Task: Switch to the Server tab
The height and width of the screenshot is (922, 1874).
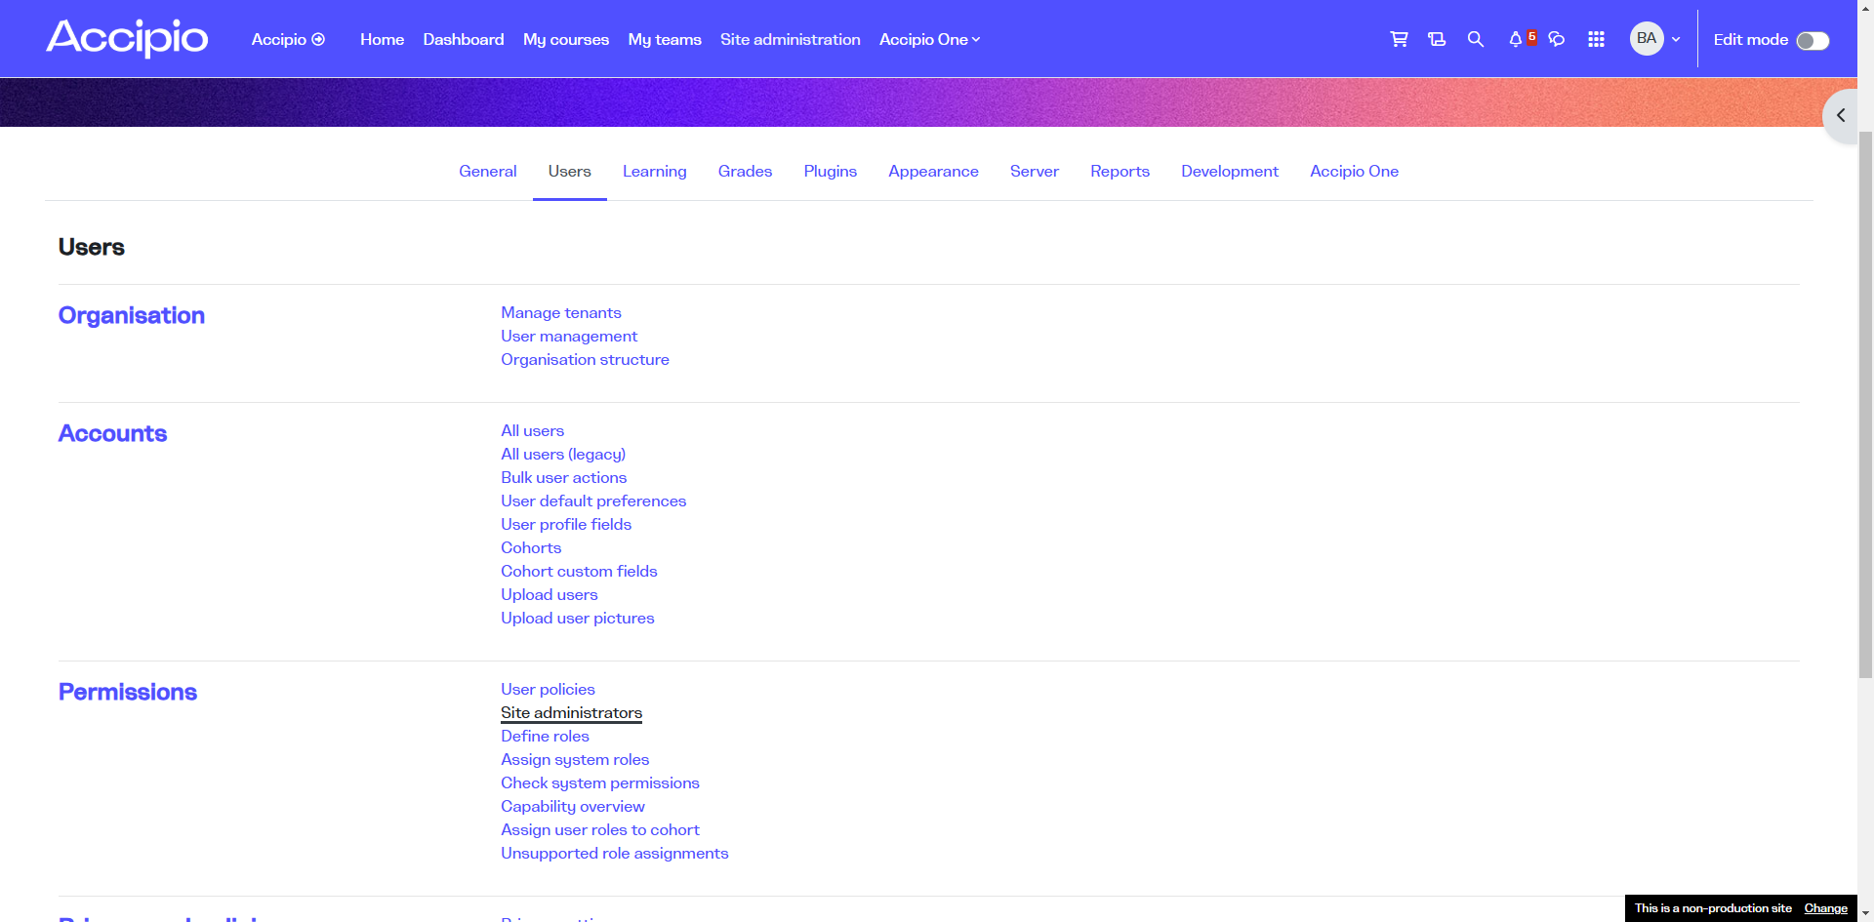Action: tap(1035, 171)
